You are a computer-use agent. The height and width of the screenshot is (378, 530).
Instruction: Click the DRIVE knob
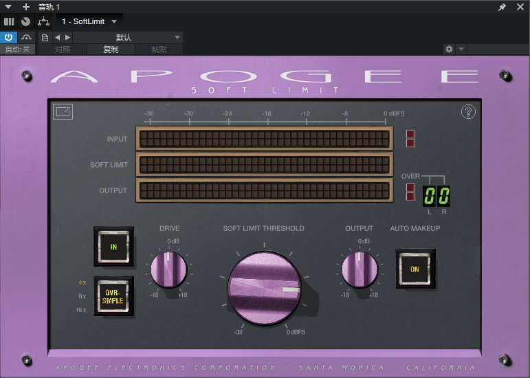[168, 269]
